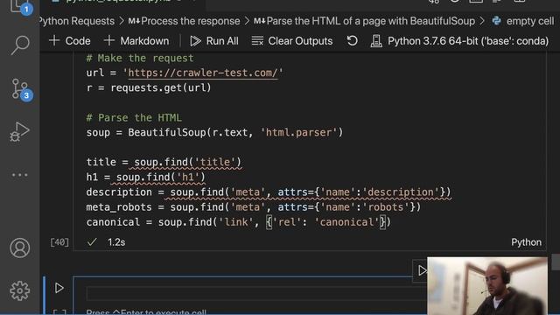
Task: Select the Python 3.7.6 kernel picker
Action: (x=459, y=41)
